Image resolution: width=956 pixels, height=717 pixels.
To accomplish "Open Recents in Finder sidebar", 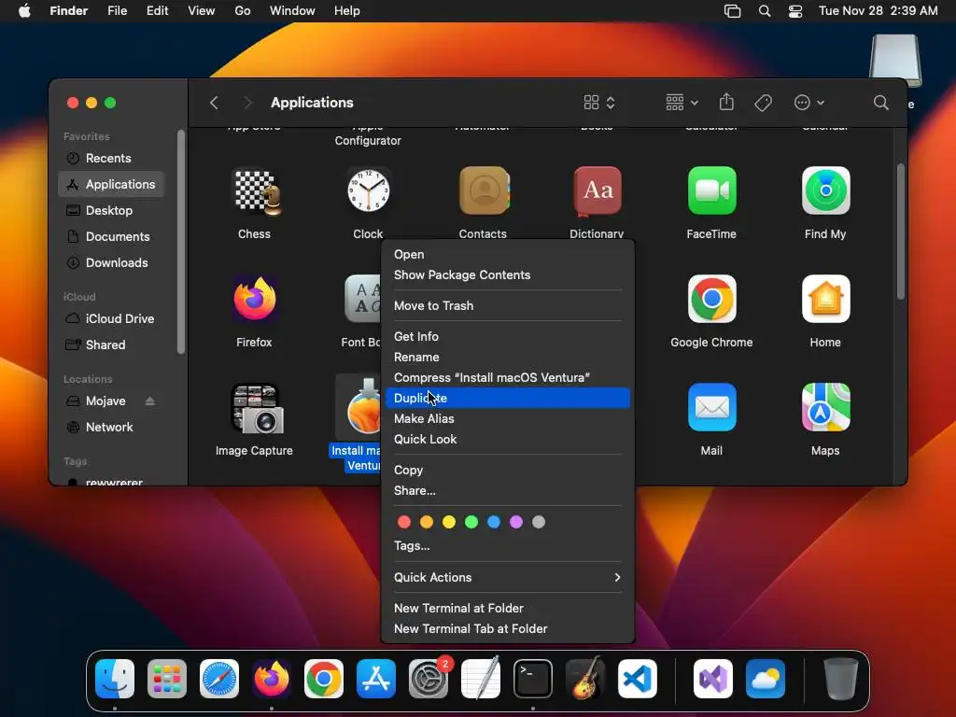I will 111,158.
